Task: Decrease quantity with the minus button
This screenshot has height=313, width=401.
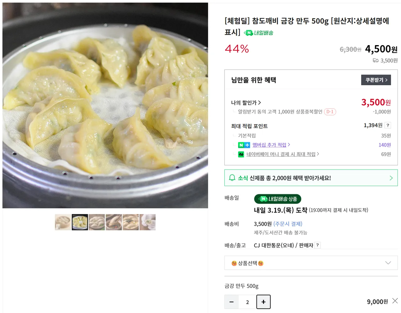Action: (x=232, y=302)
